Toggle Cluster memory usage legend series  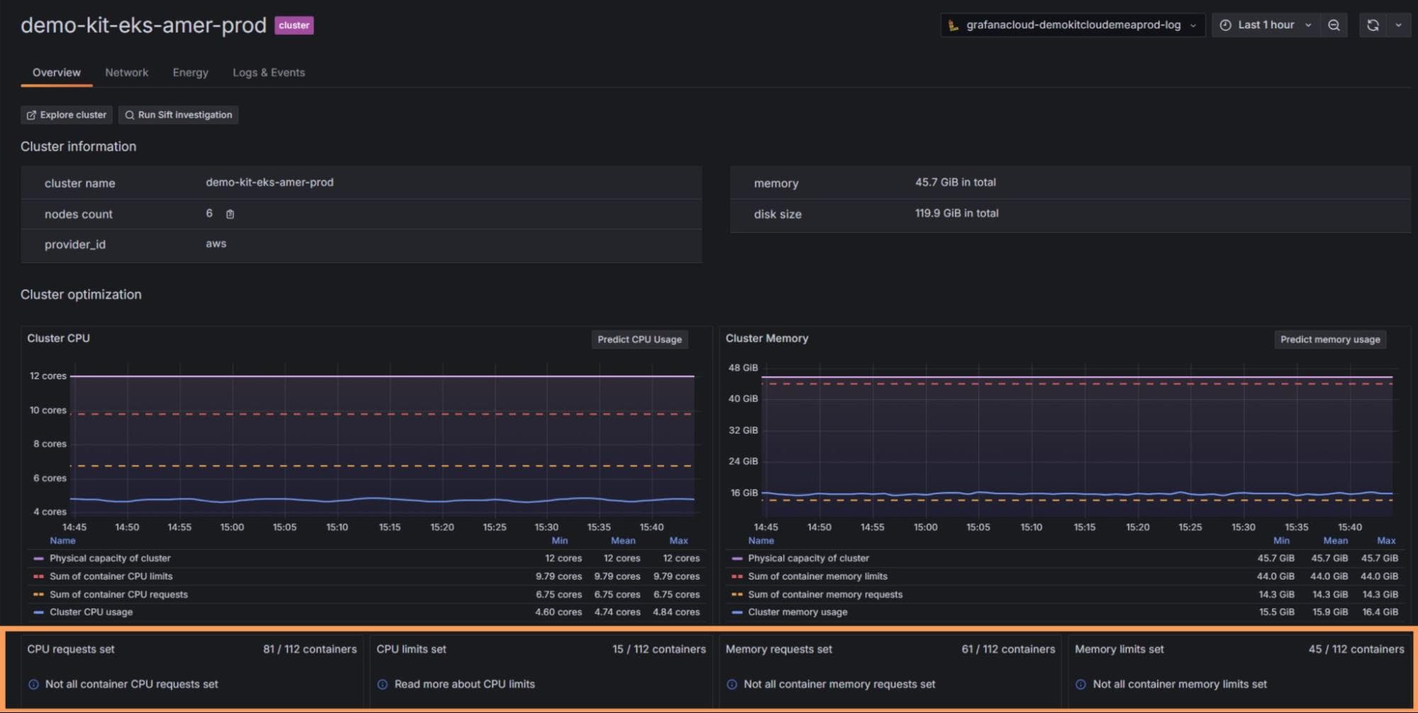pyautogui.click(x=797, y=612)
